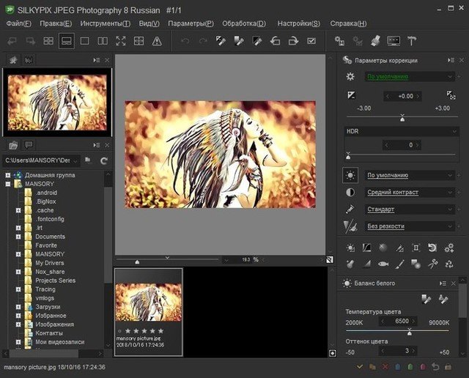Click the warning triangle icon in toolbar
This screenshot has width=469, height=378.
[156, 41]
